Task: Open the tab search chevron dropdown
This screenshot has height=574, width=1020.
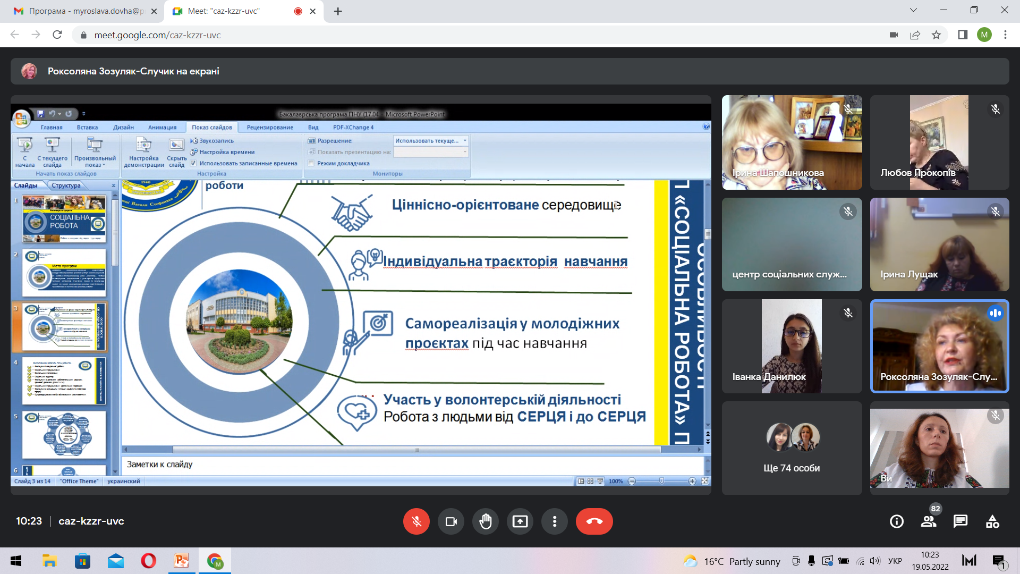Action: point(913,10)
